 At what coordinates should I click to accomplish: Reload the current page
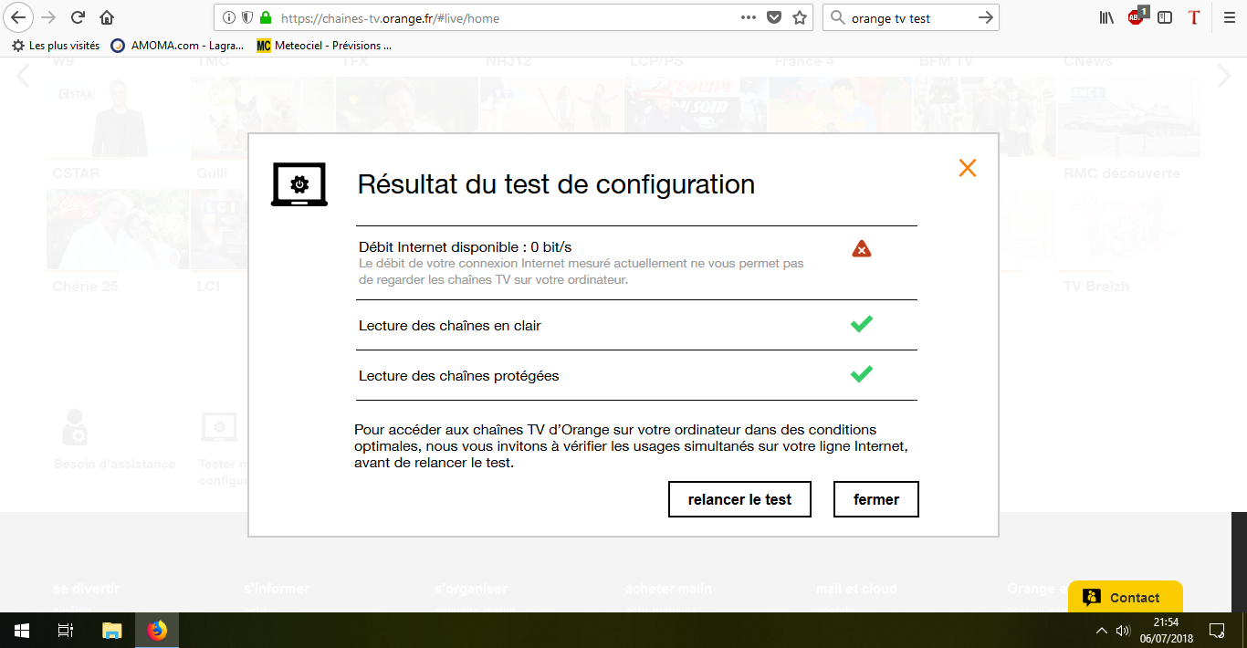click(x=78, y=16)
